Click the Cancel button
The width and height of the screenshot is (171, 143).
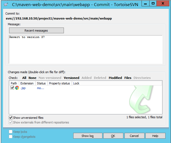(134, 136)
